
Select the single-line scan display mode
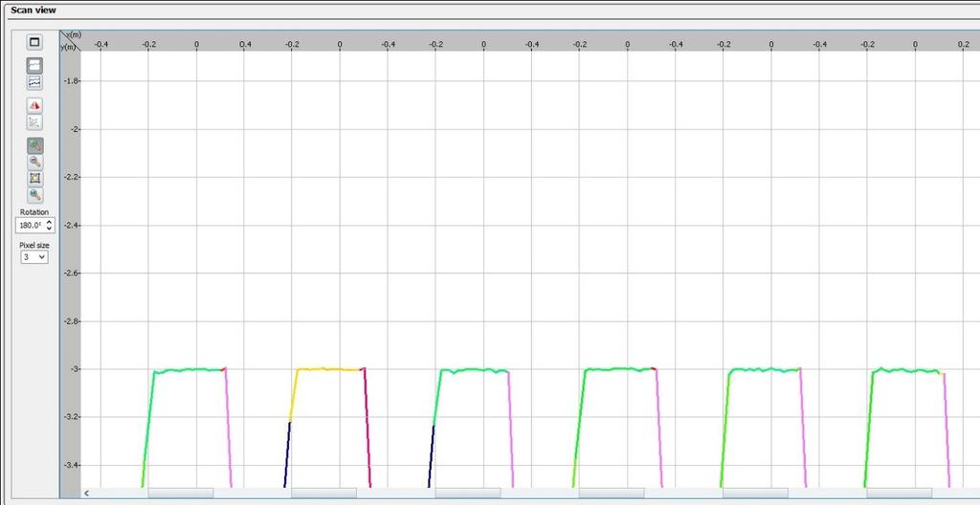(35, 66)
